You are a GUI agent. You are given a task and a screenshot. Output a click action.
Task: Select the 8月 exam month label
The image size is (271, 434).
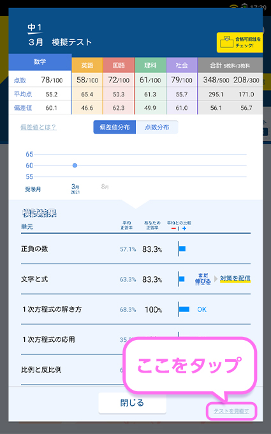[105, 187]
